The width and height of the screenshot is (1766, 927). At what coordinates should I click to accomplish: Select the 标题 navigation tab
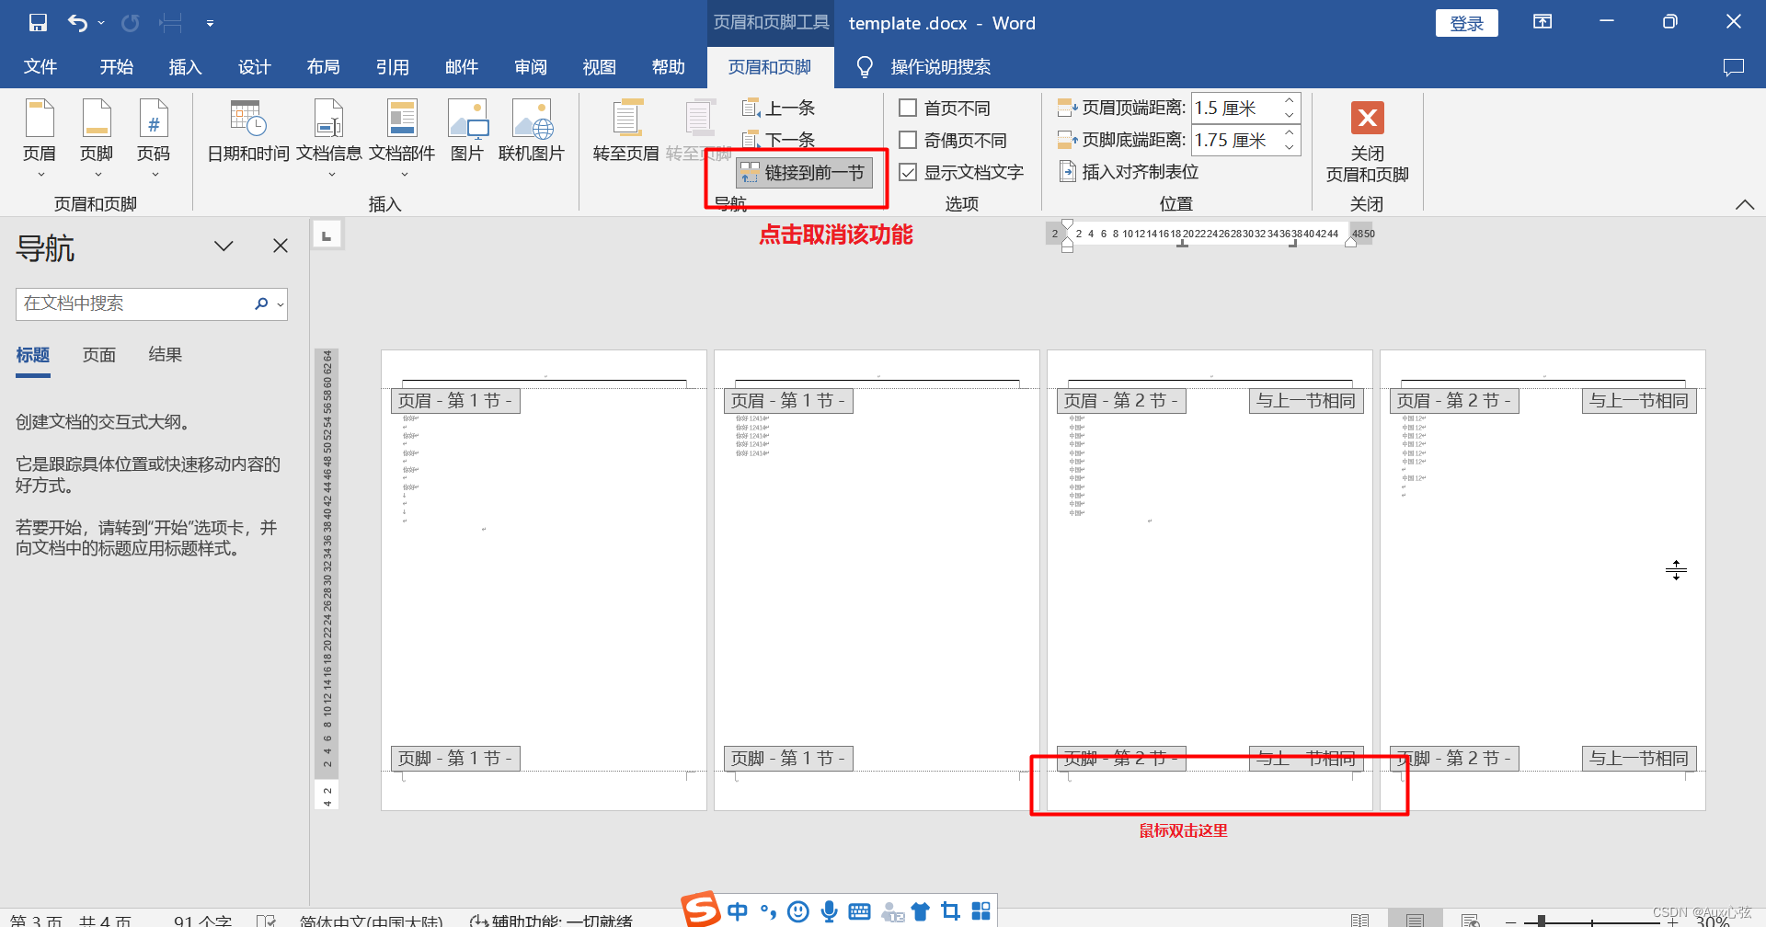pyautogui.click(x=33, y=355)
